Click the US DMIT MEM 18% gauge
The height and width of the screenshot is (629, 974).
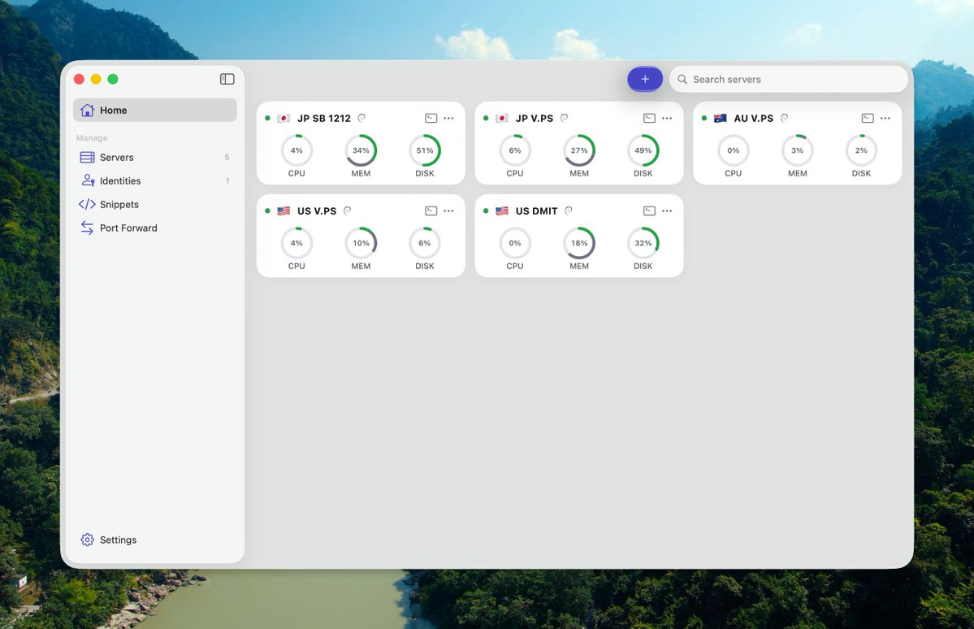pyautogui.click(x=579, y=243)
